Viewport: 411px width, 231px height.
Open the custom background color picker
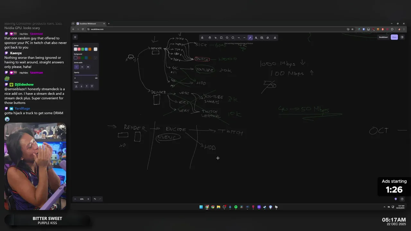coord(95,58)
